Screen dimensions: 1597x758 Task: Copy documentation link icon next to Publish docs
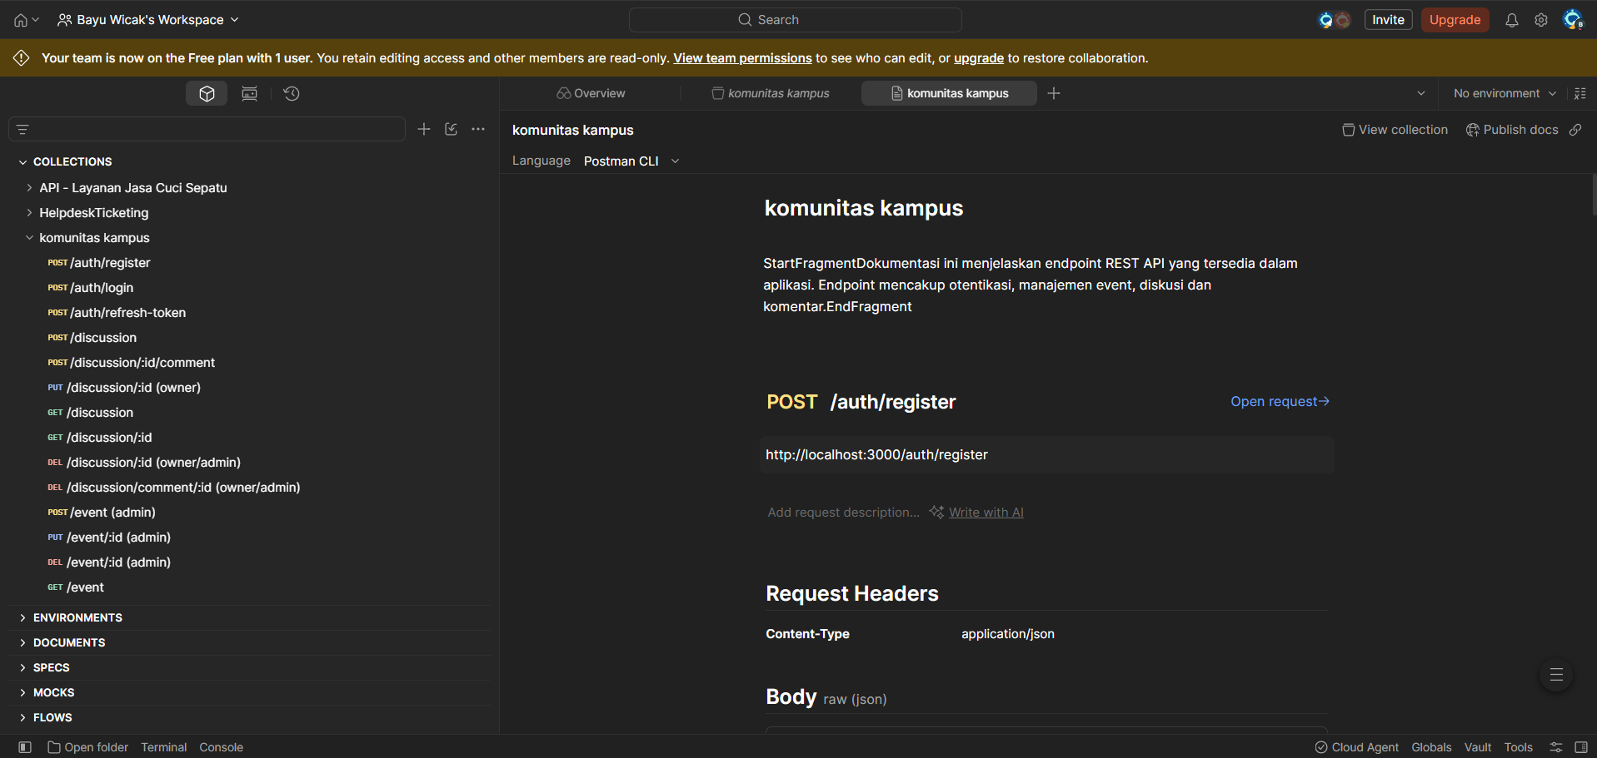pyautogui.click(x=1575, y=130)
